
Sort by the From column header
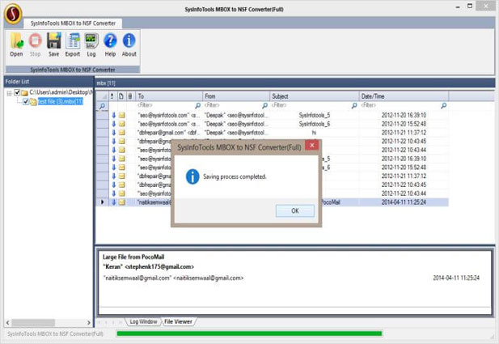(x=236, y=96)
